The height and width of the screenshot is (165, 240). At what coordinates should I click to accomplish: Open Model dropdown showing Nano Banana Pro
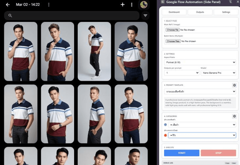coord(218,73)
